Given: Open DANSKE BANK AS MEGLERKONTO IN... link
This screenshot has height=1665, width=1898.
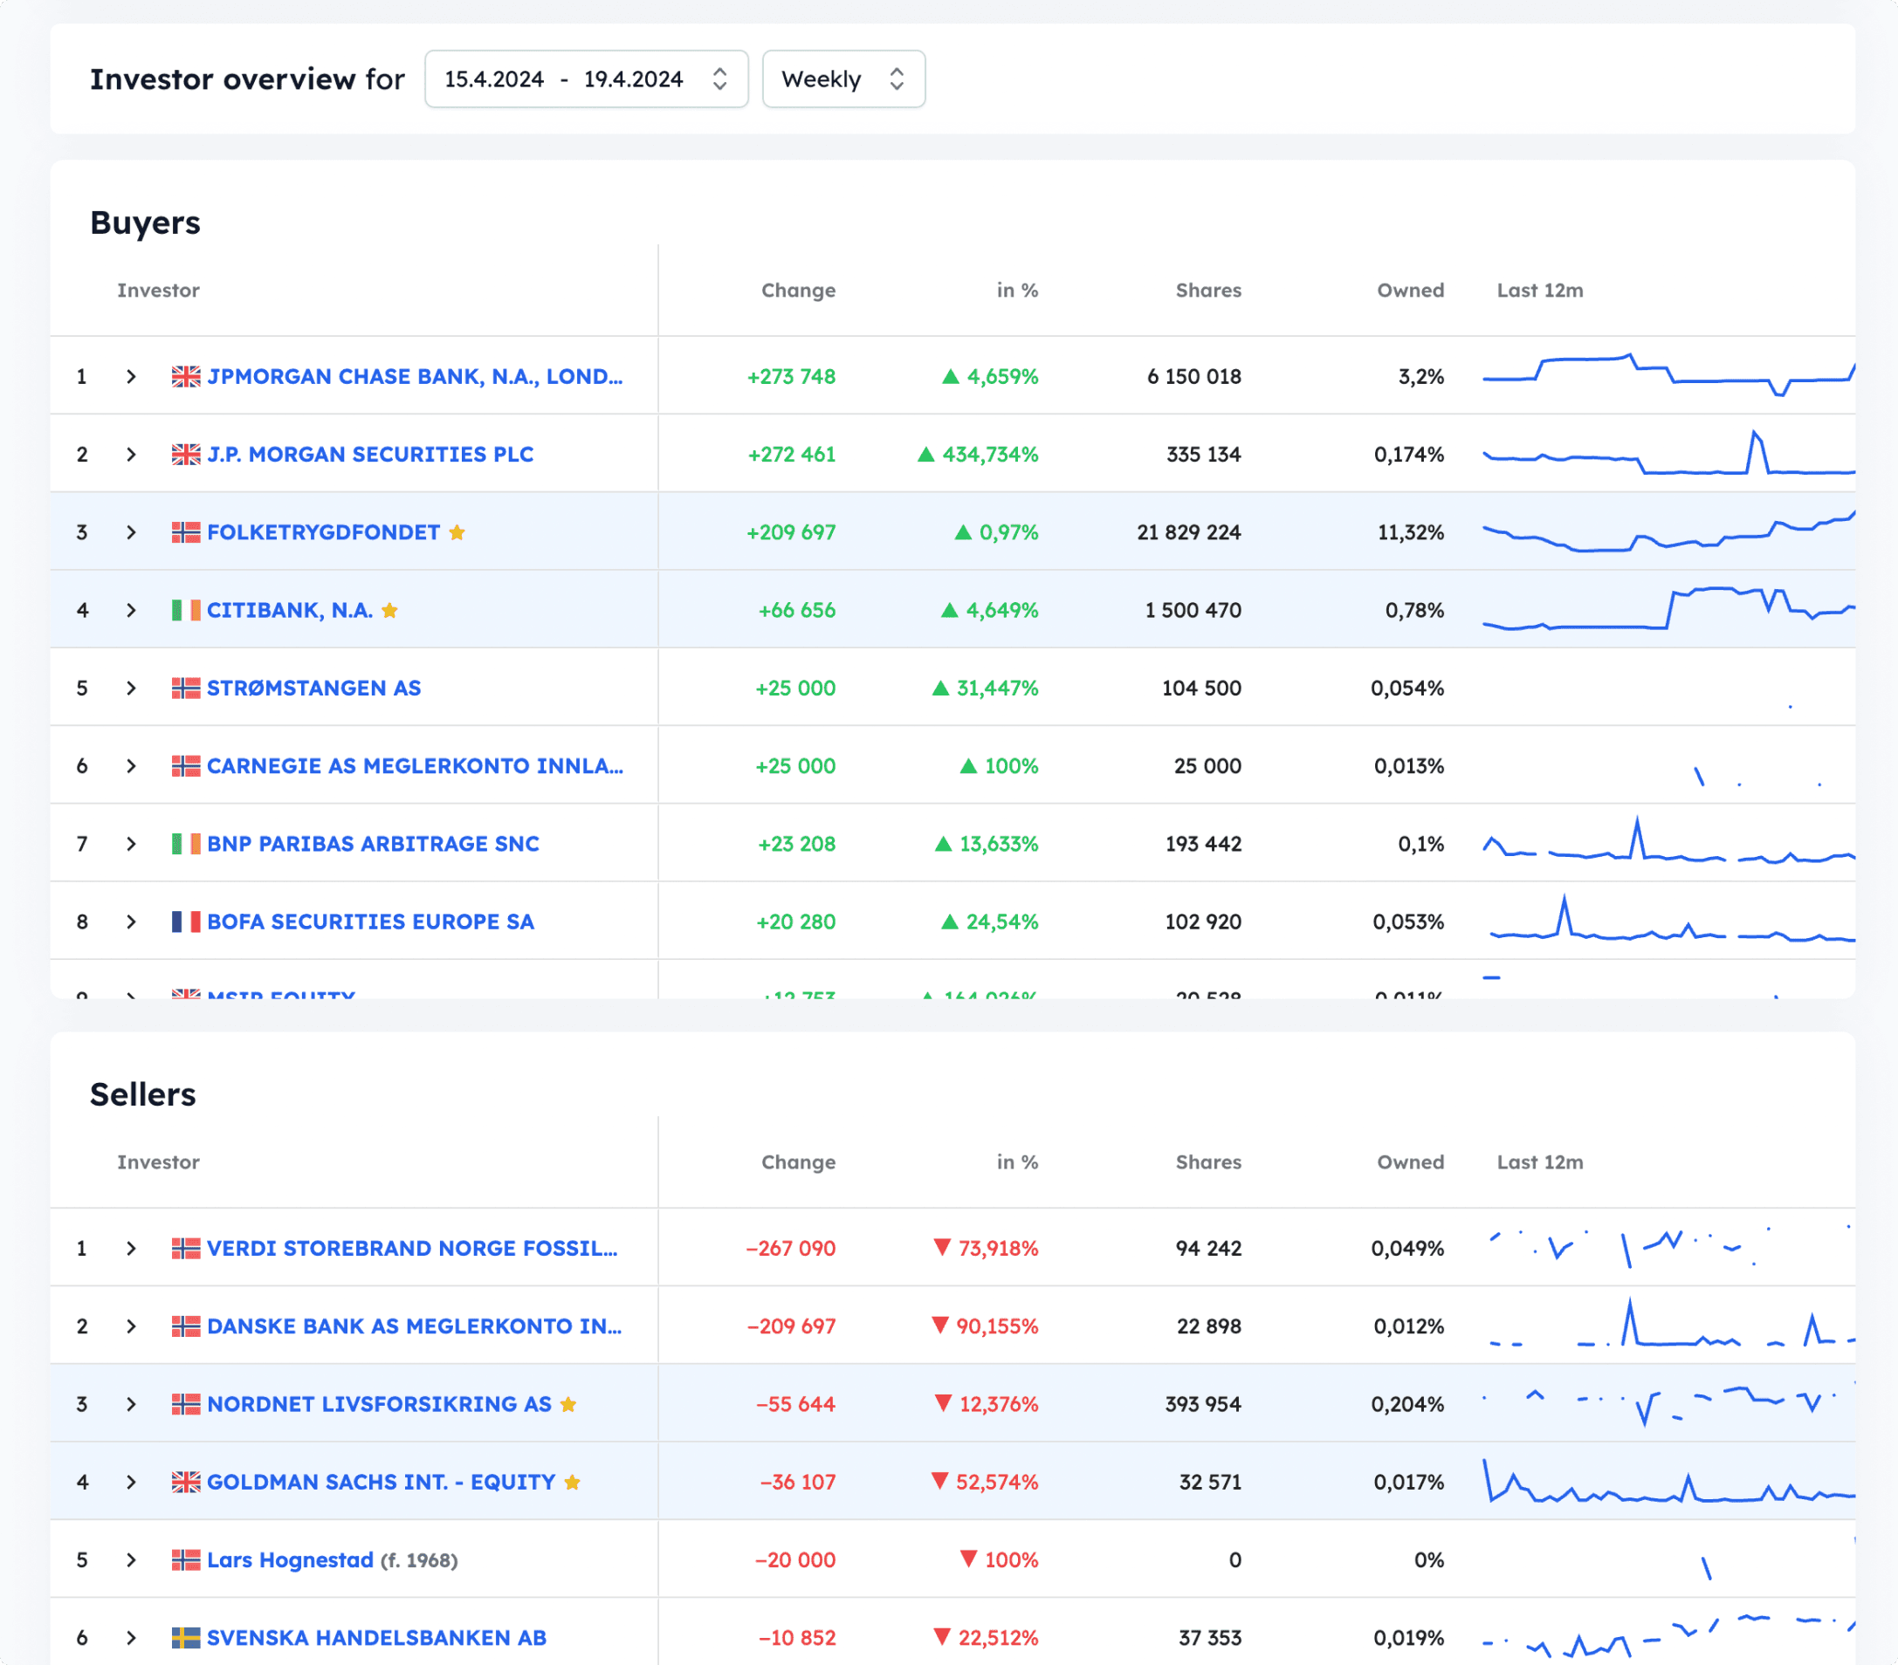Looking at the screenshot, I should point(414,1327).
